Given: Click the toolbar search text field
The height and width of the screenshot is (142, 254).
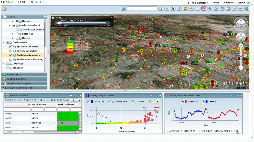Looking at the screenshot, I should point(142,9).
